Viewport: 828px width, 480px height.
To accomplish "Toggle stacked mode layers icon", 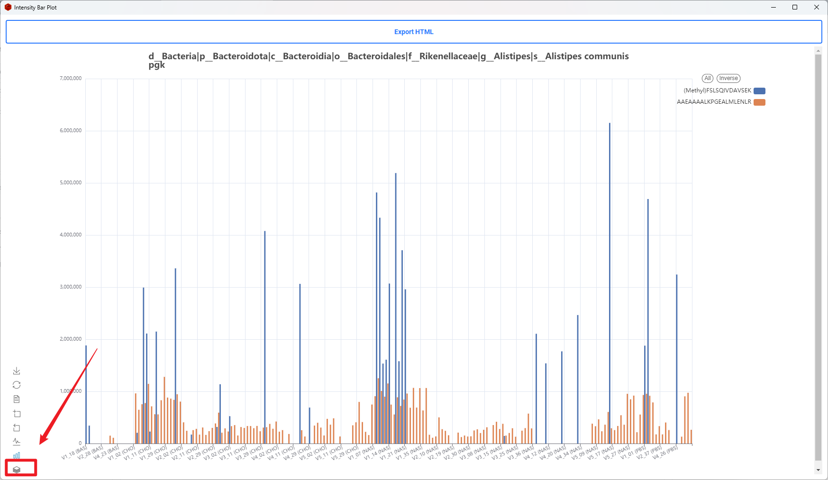I will (17, 470).
